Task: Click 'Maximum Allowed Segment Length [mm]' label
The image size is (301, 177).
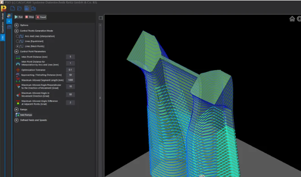Action: (x=42, y=80)
